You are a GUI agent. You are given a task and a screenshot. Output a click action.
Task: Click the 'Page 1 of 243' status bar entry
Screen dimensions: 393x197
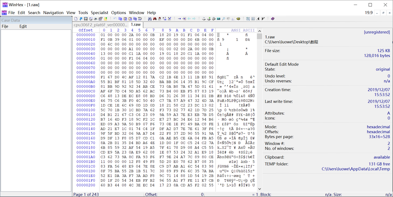pos(86,194)
